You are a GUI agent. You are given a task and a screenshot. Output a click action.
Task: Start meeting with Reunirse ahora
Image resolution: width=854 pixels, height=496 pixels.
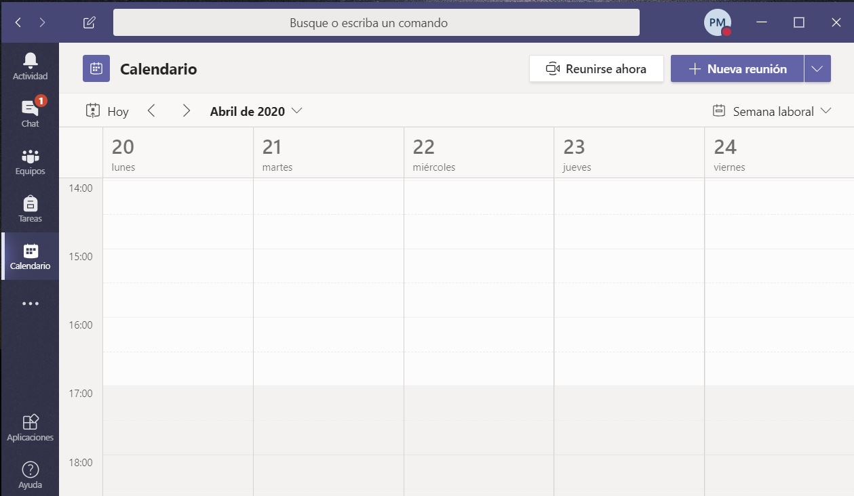point(596,68)
